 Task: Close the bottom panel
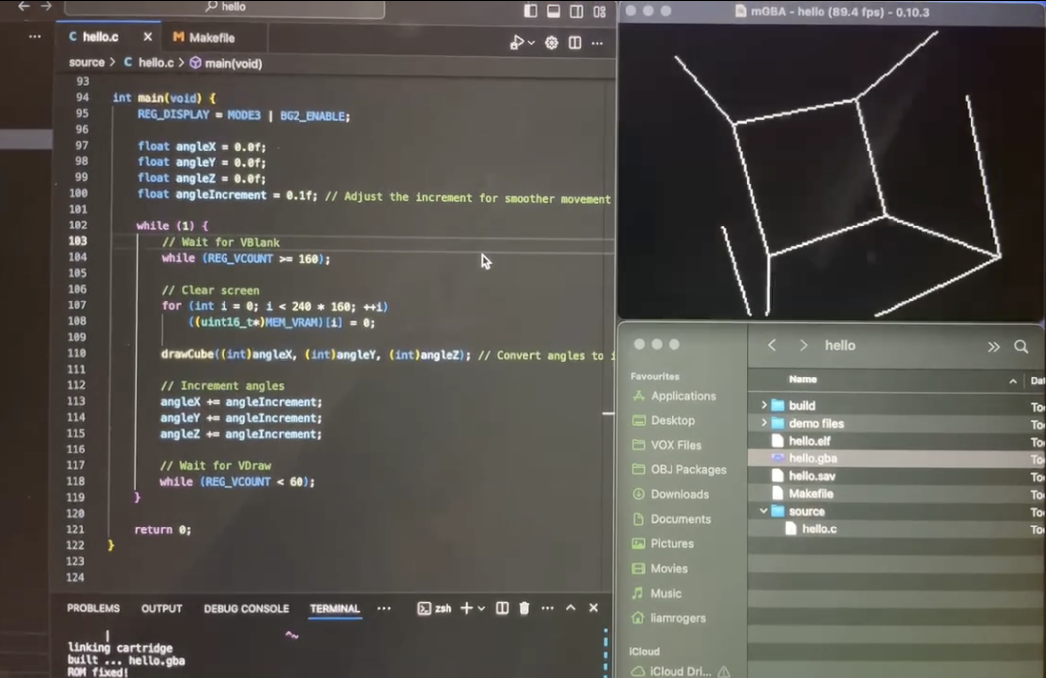(594, 608)
